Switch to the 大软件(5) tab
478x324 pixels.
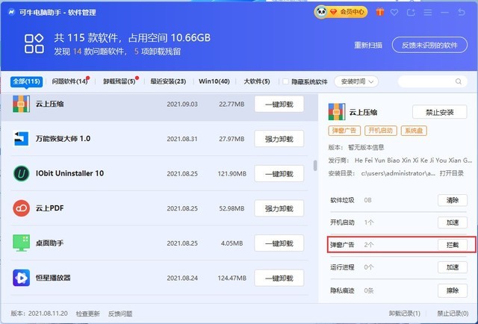tap(257, 81)
